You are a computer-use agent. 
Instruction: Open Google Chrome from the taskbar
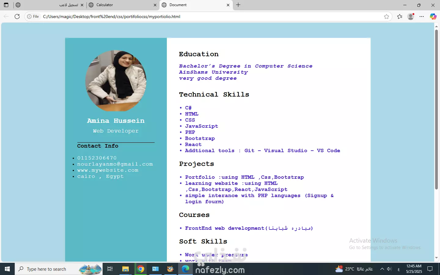(141, 269)
